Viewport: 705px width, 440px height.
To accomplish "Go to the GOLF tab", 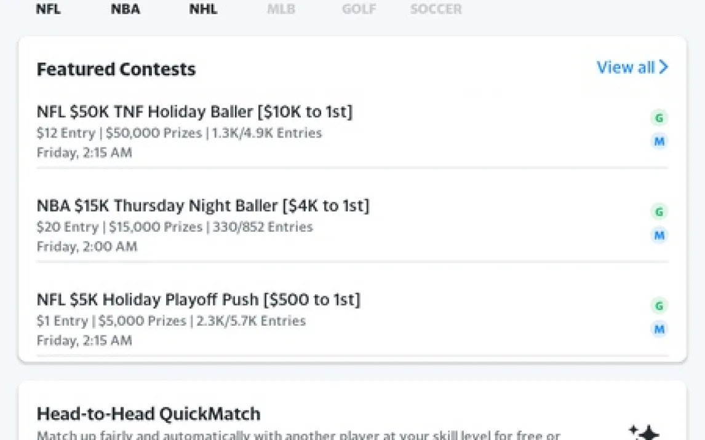I will click(359, 9).
